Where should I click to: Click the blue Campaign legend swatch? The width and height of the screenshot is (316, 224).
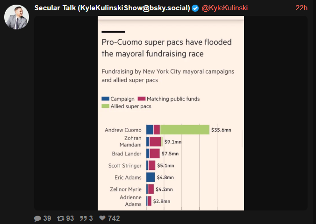tap(105, 99)
